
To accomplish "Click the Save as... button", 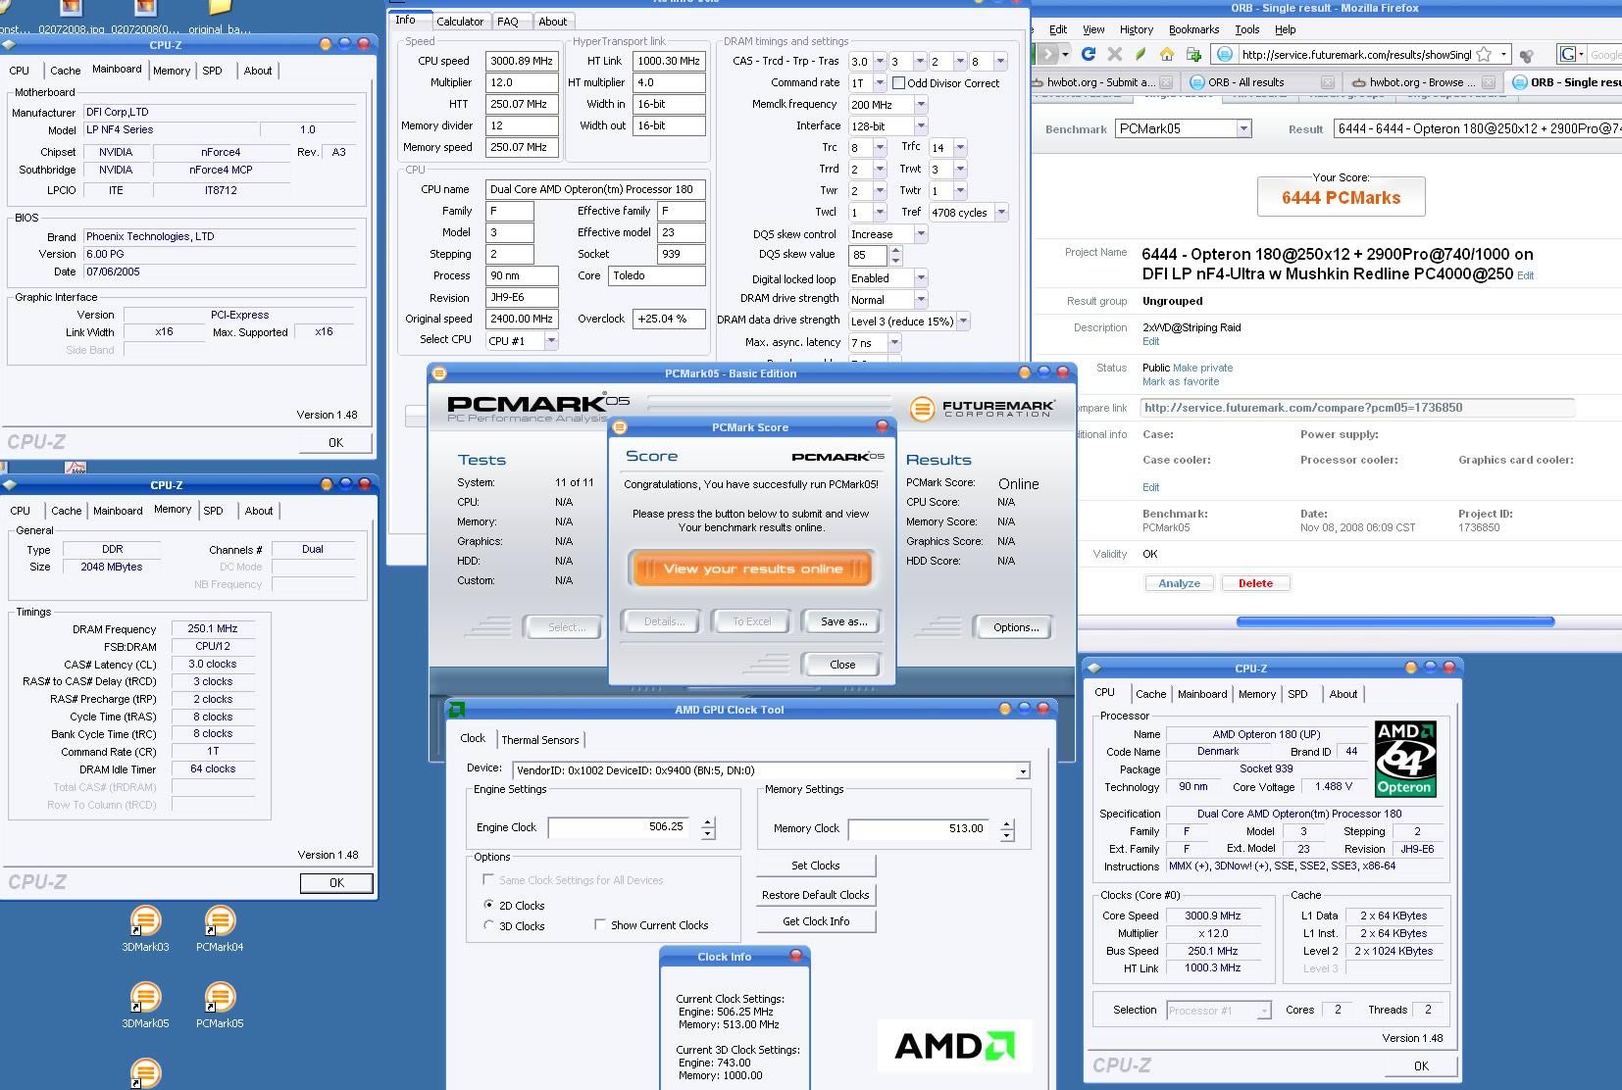I will tap(843, 621).
